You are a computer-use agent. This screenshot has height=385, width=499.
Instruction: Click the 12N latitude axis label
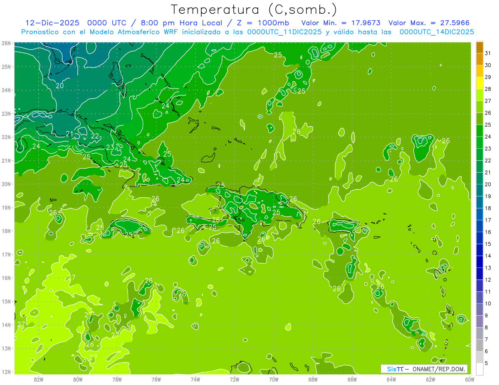coord(6,372)
